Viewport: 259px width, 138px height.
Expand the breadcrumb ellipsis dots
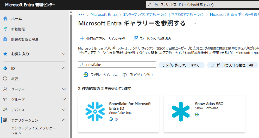81,15
